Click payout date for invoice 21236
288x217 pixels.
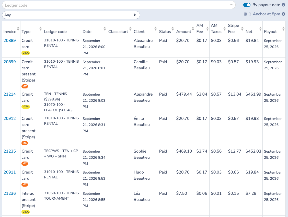(273, 197)
